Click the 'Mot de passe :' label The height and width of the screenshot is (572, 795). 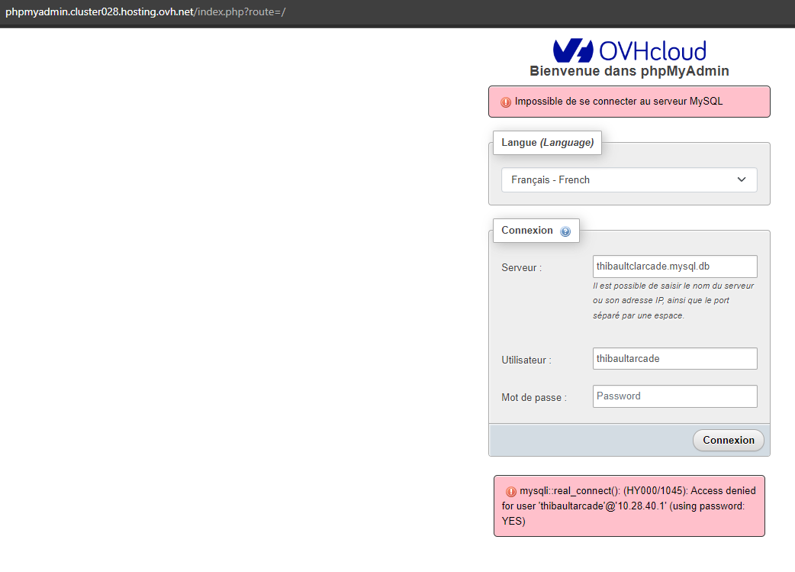tap(534, 397)
